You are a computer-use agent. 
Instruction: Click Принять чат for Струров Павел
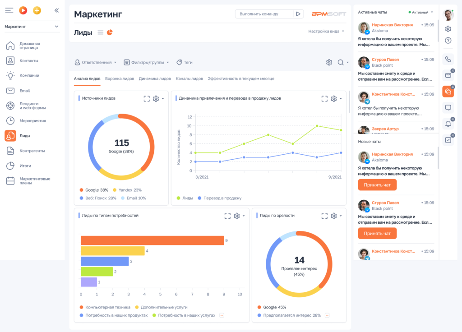point(377,233)
